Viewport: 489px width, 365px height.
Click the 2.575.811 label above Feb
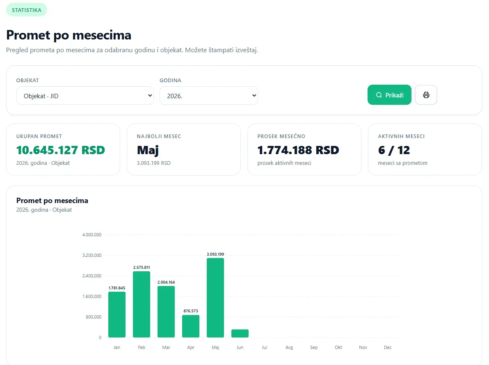pyautogui.click(x=142, y=268)
